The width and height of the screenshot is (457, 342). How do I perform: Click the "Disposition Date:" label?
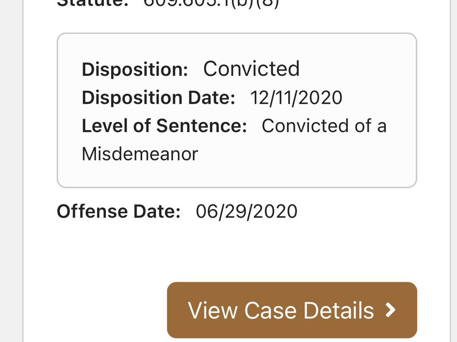(x=158, y=98)
